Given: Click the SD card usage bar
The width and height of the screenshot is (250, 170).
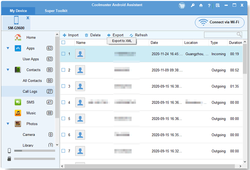Looking at the screenshot, I should 34,159.
